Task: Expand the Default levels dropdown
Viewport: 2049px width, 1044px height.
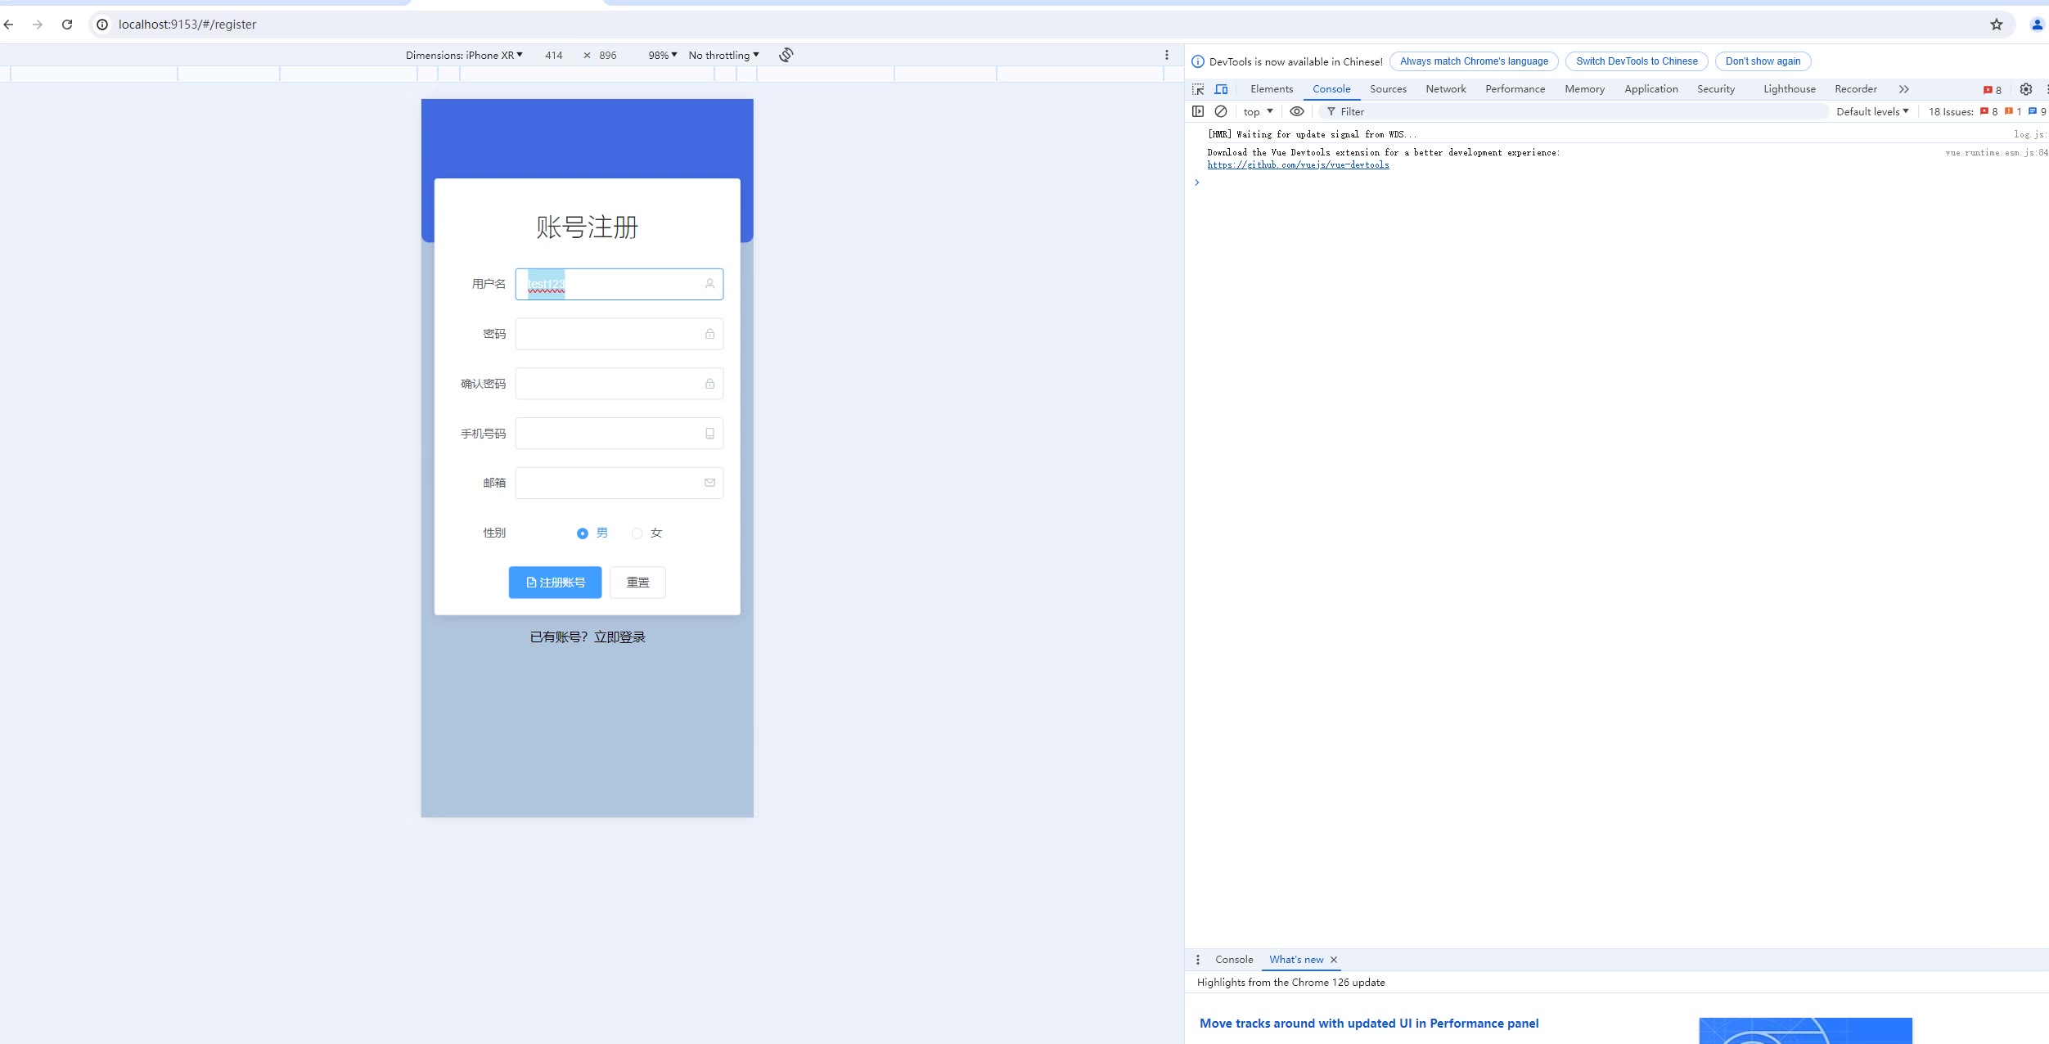Action: point(1871,111)
